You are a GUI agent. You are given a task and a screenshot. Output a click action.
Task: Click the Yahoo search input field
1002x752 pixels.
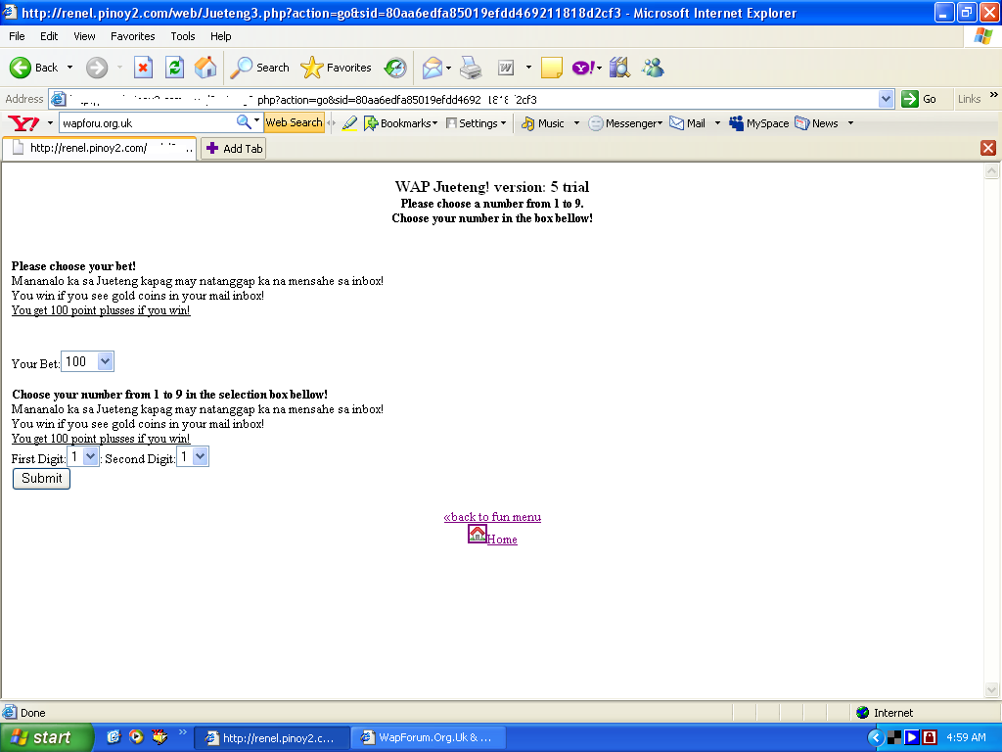pyautogui.click(x=147, y=123)
